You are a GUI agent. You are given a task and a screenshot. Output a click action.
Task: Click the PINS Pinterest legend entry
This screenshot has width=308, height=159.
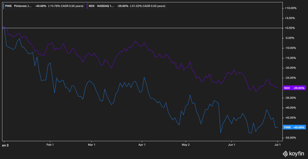[44, 6]
